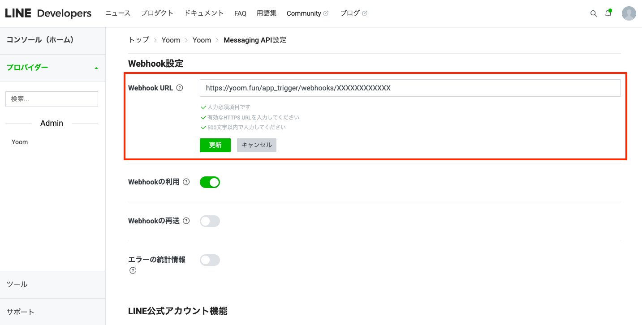This screenshot has height=325, width=642.
Task: Collapse the プロバイダー section
Action: (52, 68)
